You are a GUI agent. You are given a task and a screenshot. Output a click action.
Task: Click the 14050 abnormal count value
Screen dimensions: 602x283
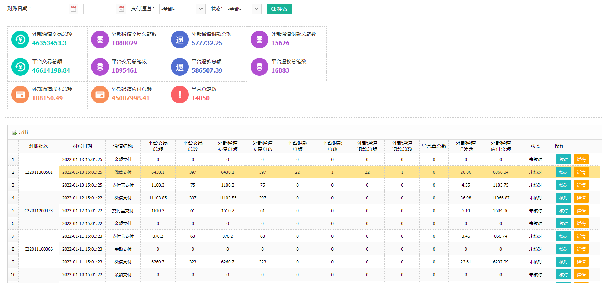[x=200, y=98]
